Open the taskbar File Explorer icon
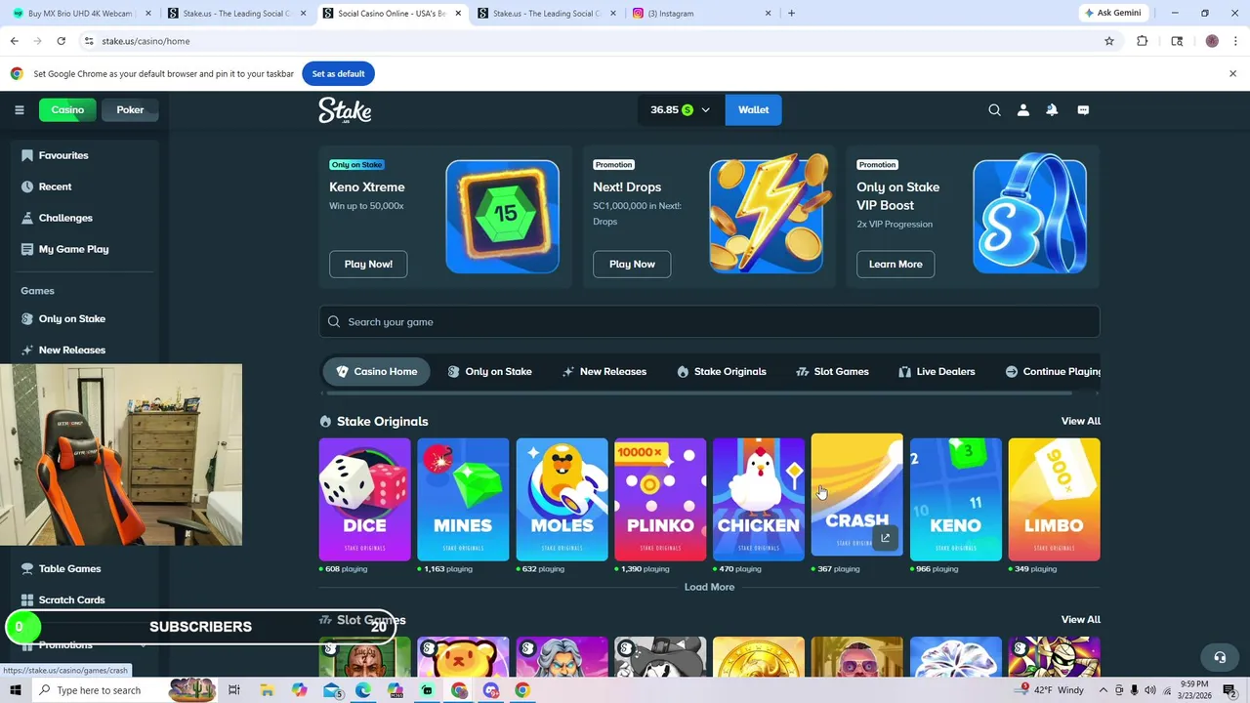Viewport: 1250px width, 703px height. coord(267,690)
